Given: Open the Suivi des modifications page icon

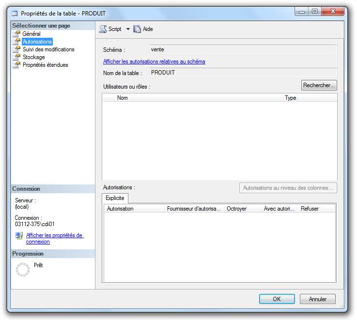Looking at the screenshot, I should tap(16, 49).
